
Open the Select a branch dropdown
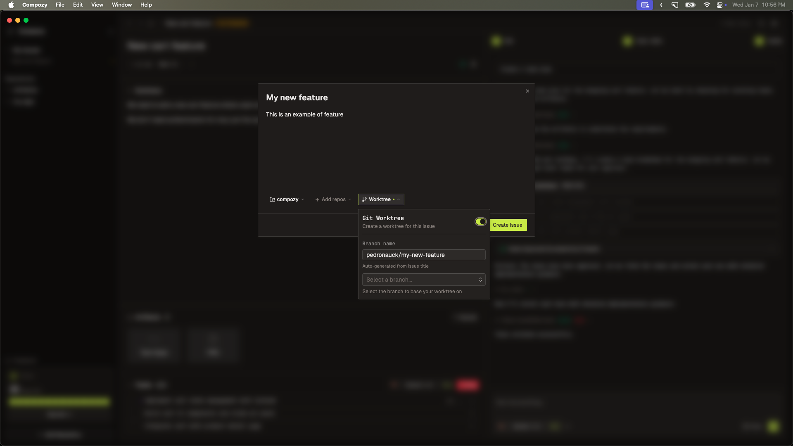[x=423, y=280]
